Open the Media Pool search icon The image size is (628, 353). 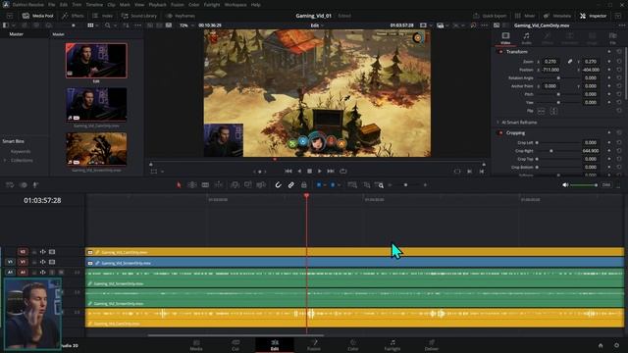[x=107, y=25]
